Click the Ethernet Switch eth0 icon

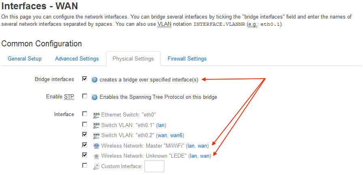coord(96,115)
